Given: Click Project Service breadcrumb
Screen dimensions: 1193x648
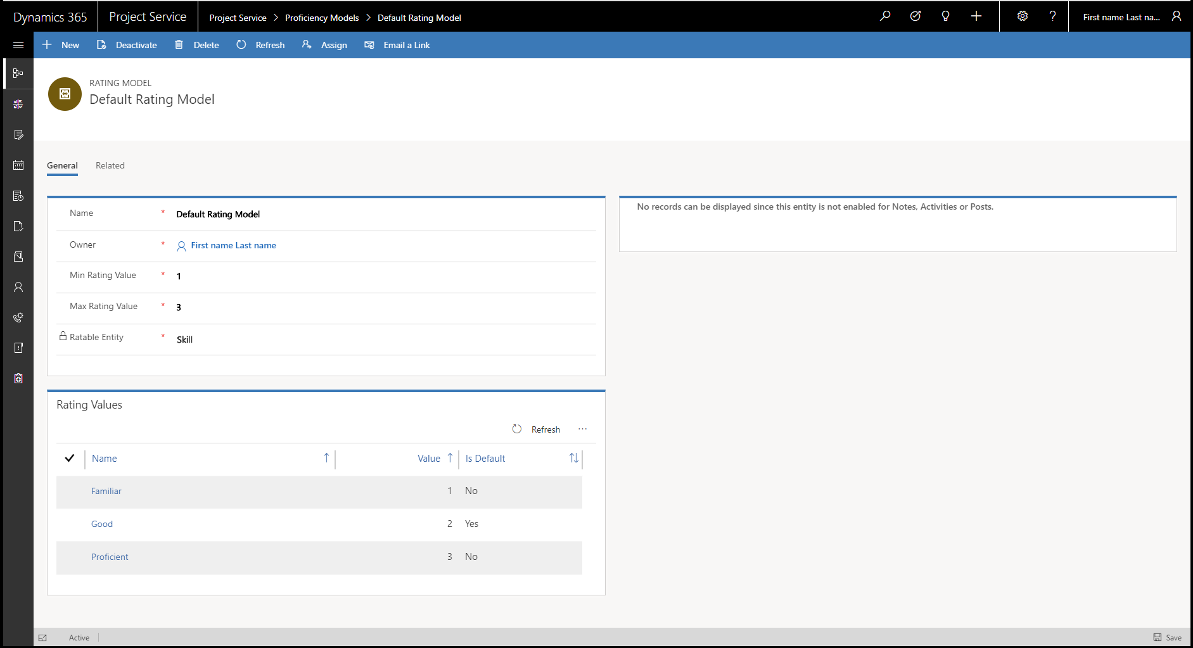Looking at the screenshot, I should [x=238, y=18].
